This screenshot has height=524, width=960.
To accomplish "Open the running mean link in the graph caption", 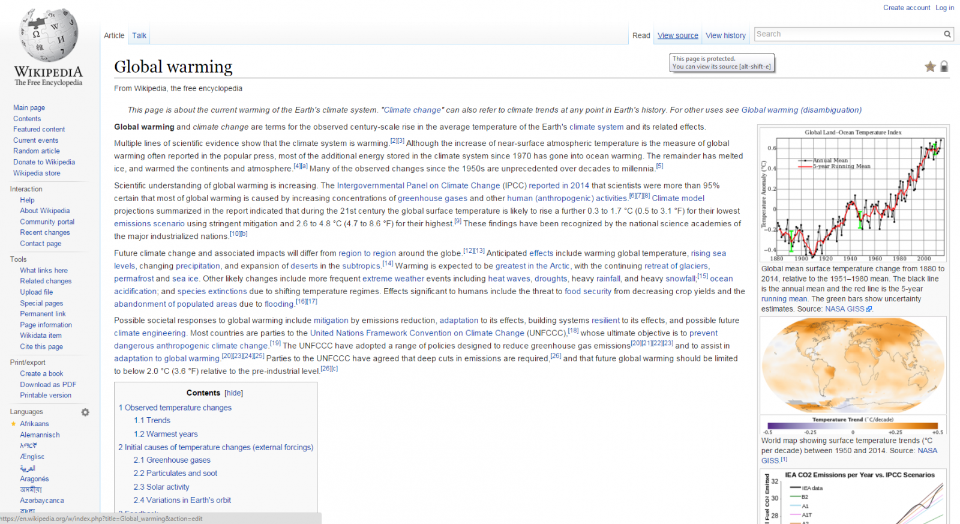I will pyautogui.click(x=784, y=299).
